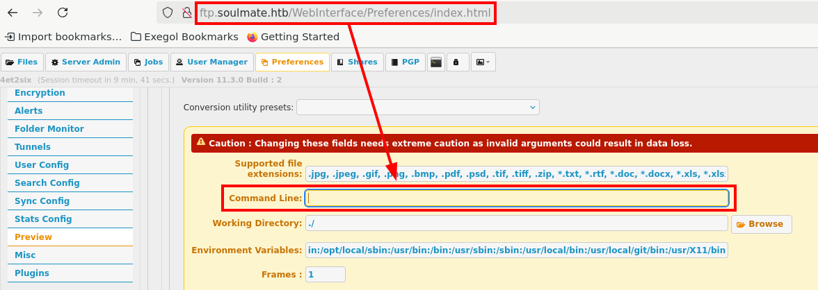Image resolution: width=818 pixels, height=290 pixels.
Task: Open the Plugins settings section
Action: 32,273
